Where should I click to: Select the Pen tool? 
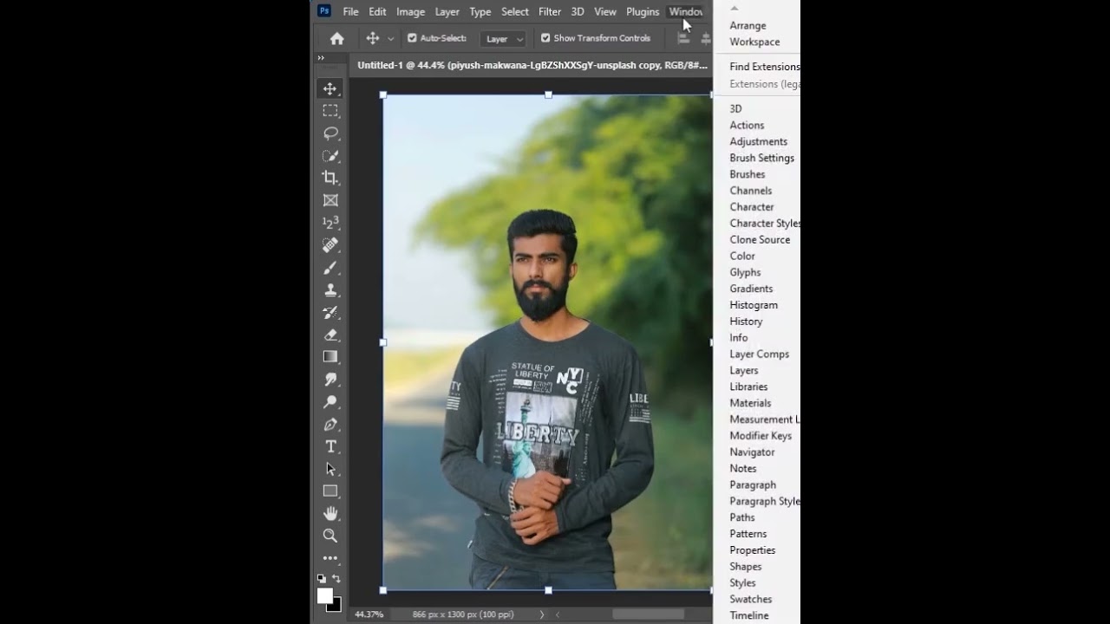coord(330,425)
